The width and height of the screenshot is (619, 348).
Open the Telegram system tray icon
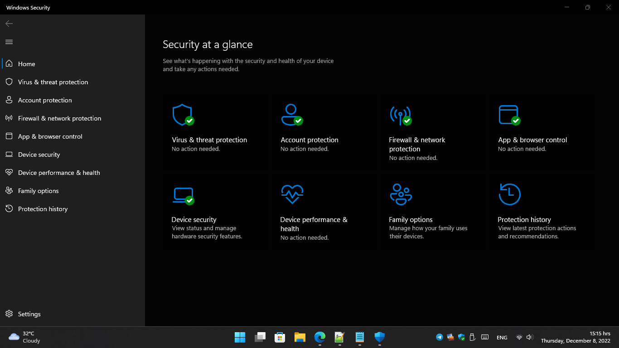[439, 337]
